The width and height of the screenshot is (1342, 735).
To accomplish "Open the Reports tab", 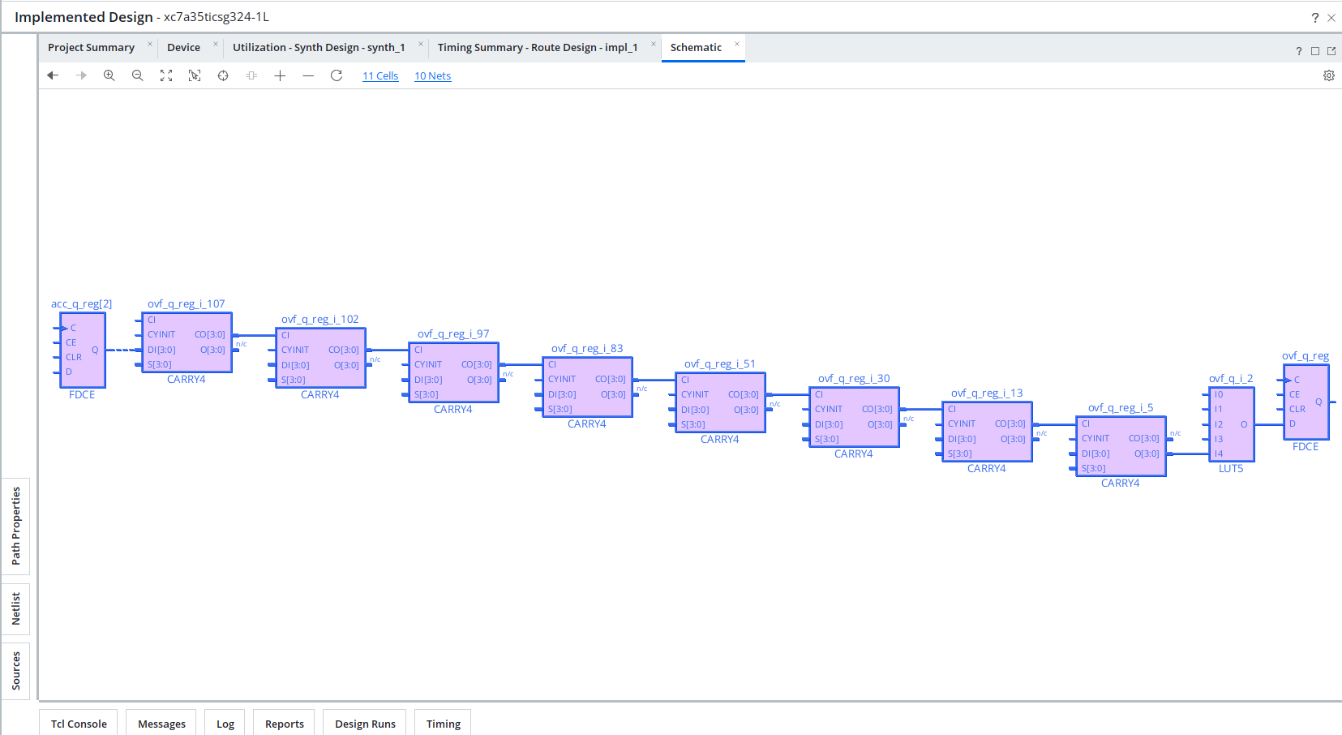I will (285, 724).
